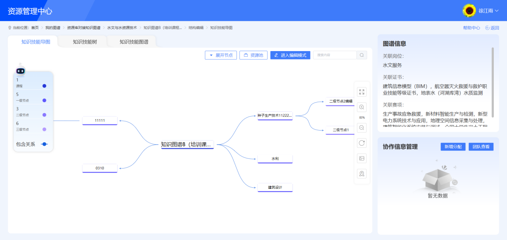
Task: Zoom out using the magnifier minus icon
Action: (362, 128)
